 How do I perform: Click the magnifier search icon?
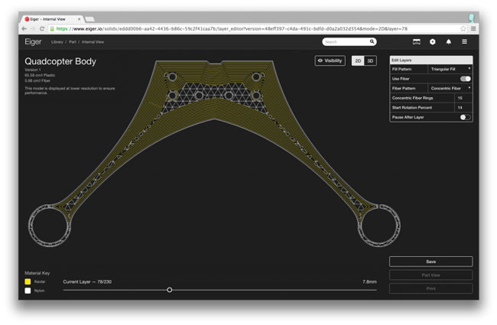372,41
